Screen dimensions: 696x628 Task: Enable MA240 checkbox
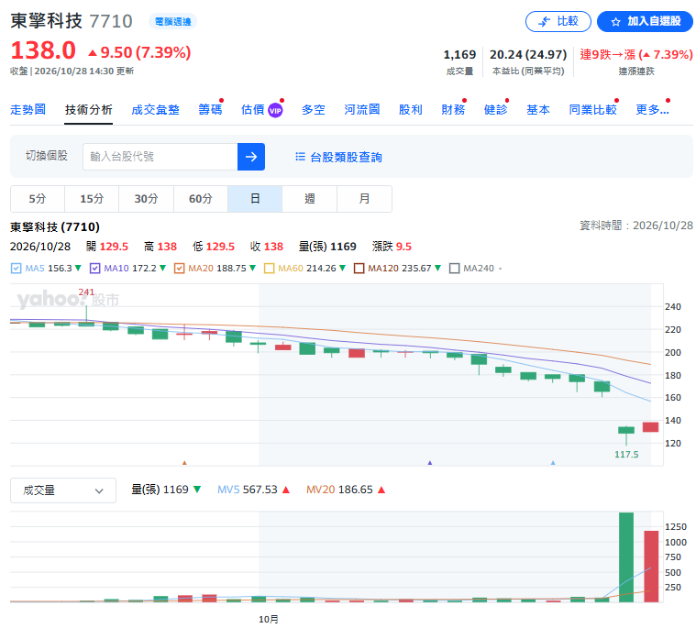coord(455,269)
